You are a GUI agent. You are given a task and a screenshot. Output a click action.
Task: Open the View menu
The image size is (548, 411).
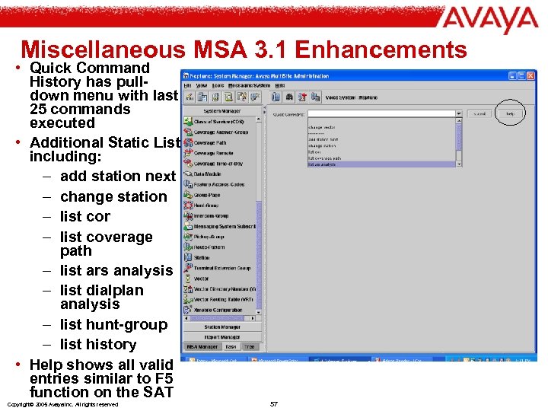click(x=201, y=85)
